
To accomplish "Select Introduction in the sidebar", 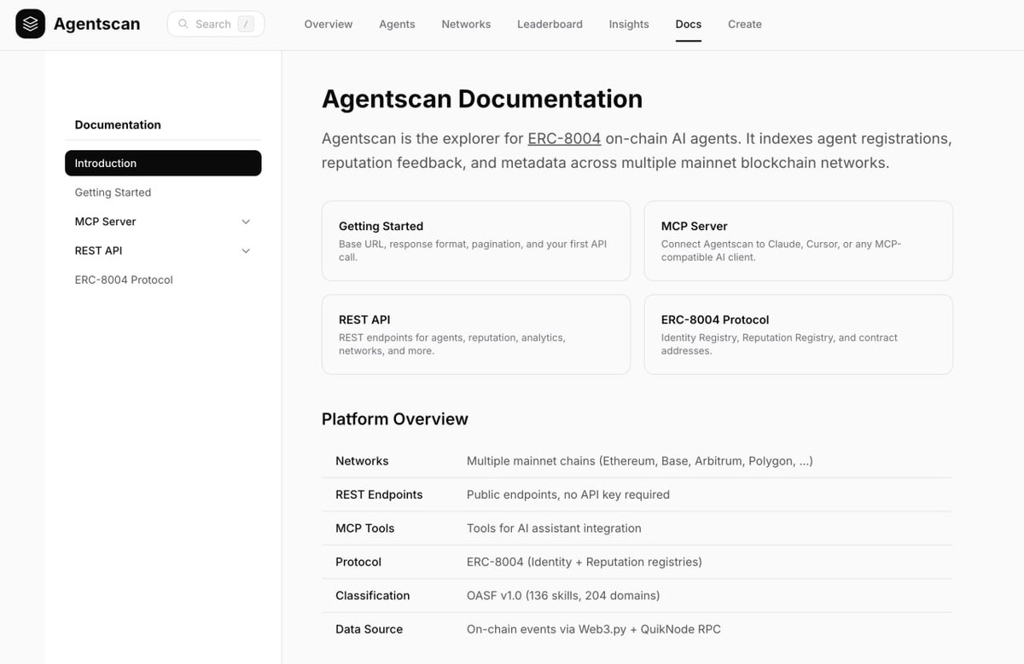I will [x=163, y=163].
